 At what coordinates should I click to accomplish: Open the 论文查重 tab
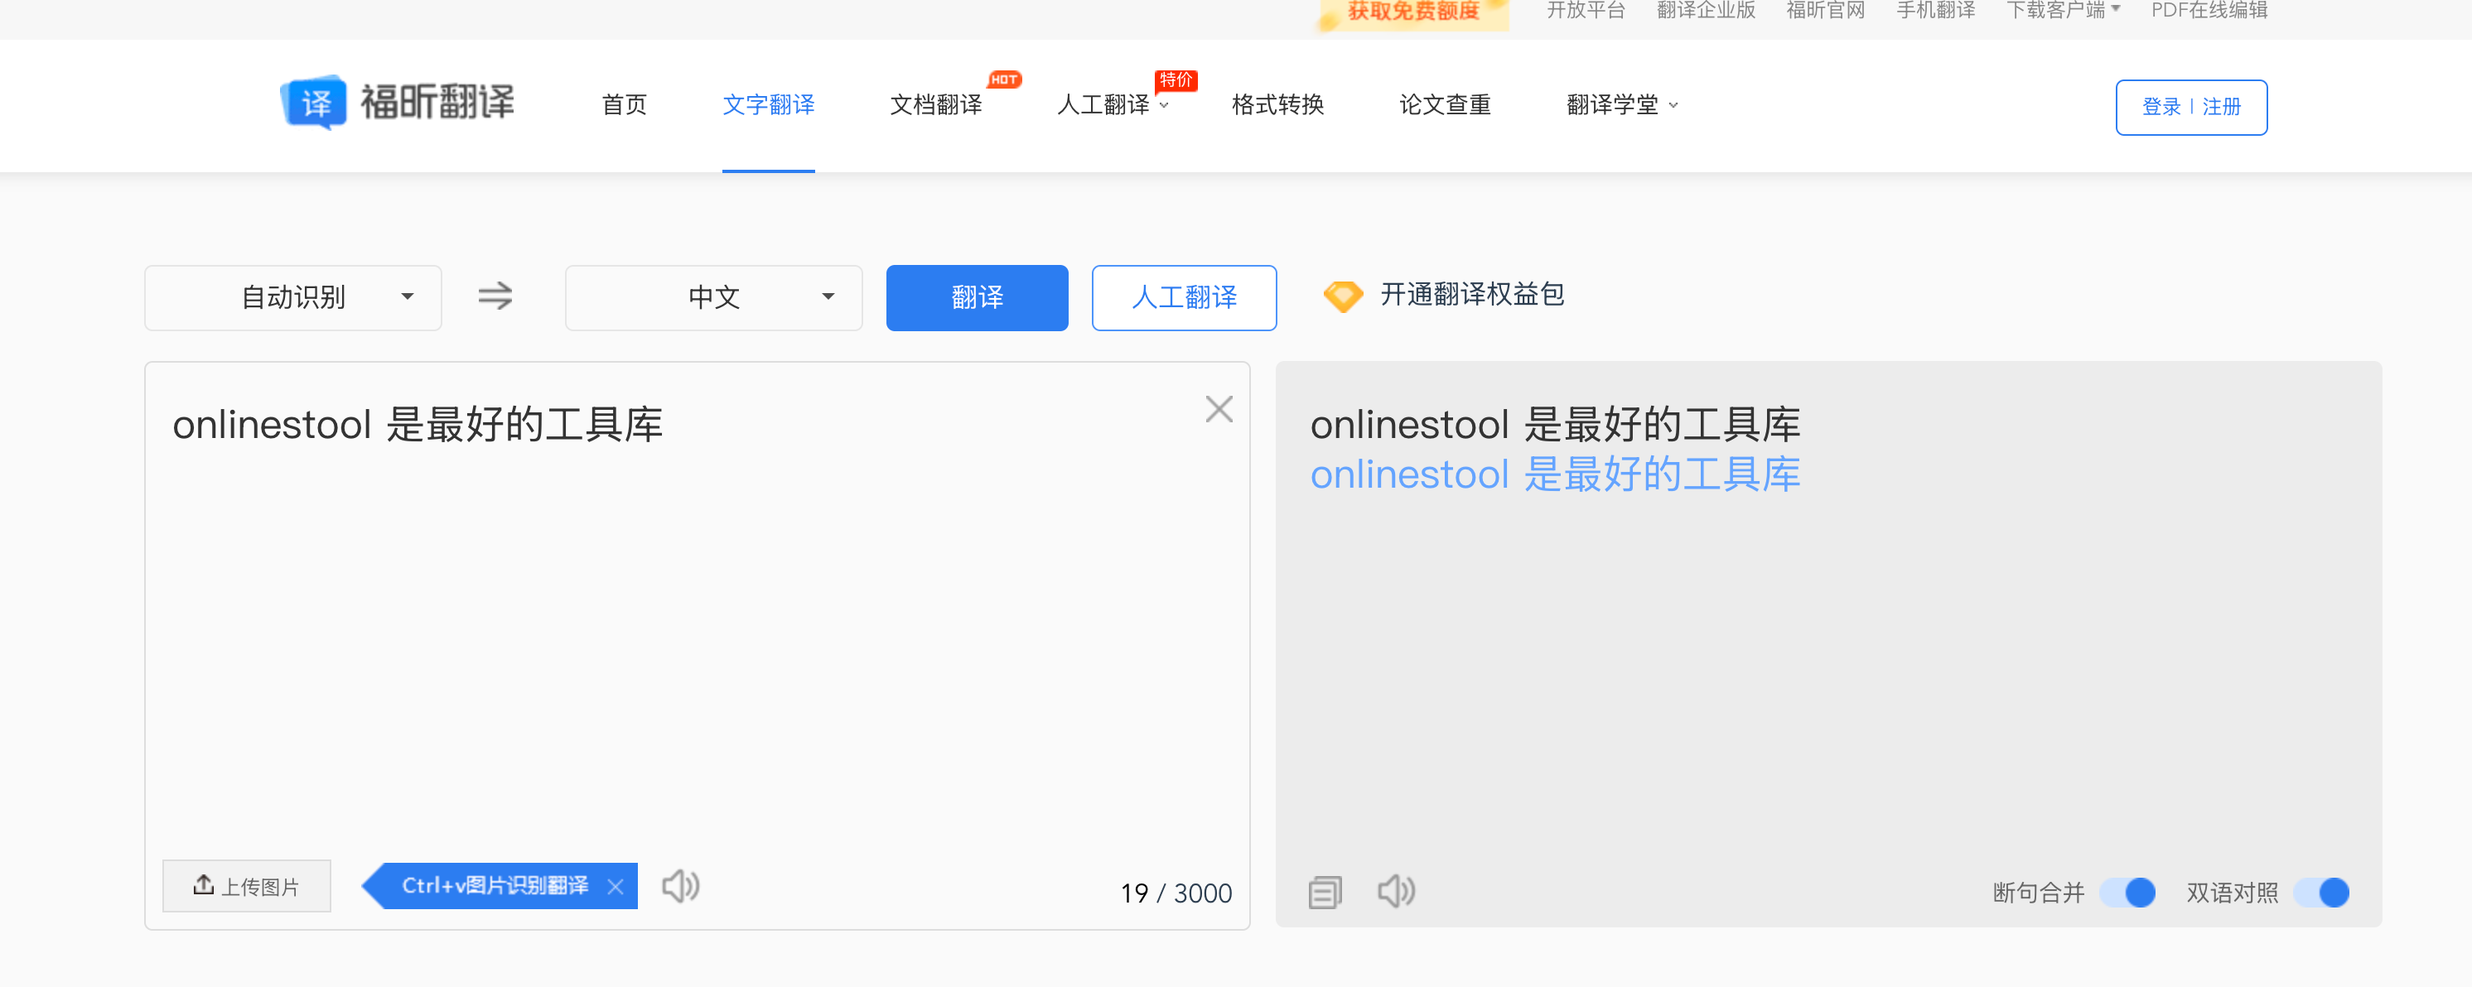tap(1446, 104)
